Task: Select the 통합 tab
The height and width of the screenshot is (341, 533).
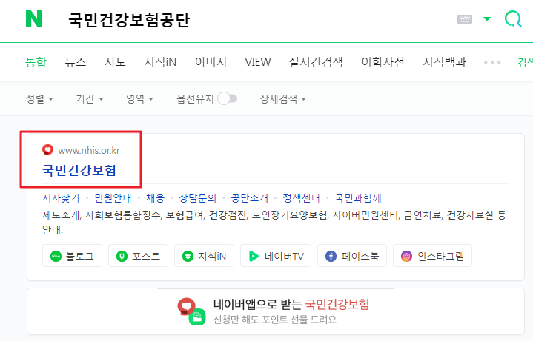Action: pos(36,62)
